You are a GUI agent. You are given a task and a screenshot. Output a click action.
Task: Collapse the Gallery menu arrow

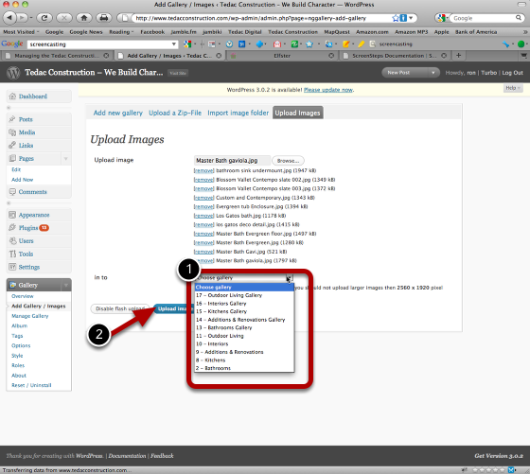click(x=66, y=285)
